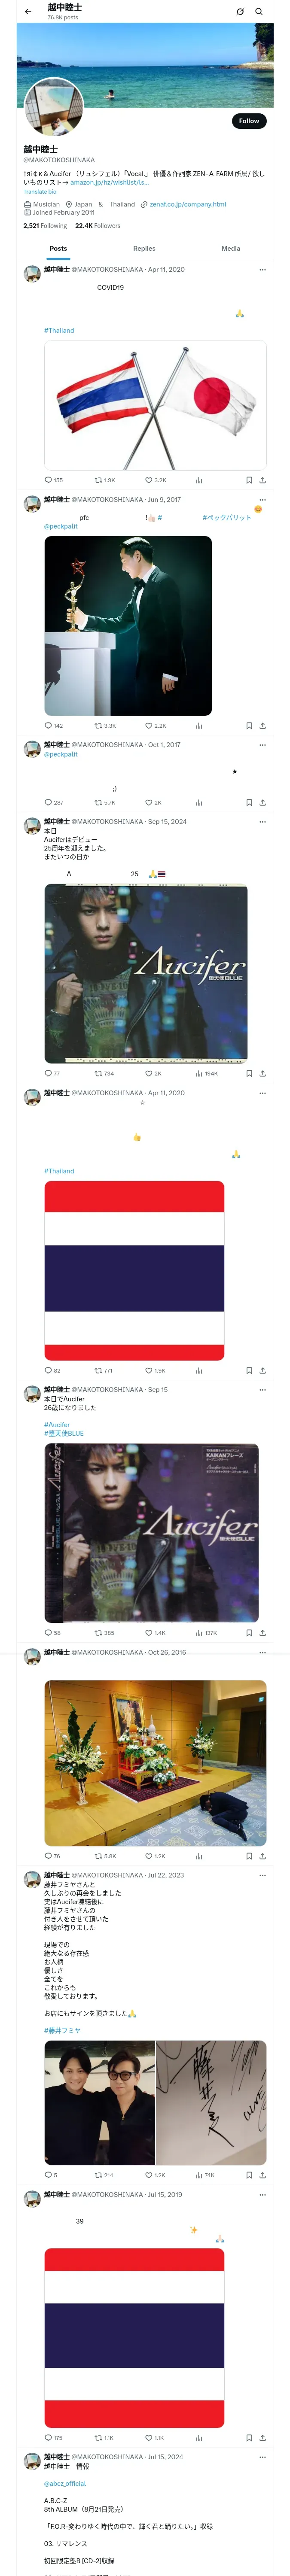Bookmark the Sep 15, 2024 post
Viewport: 290px width, 2576px height.
tap(249, 1073)
